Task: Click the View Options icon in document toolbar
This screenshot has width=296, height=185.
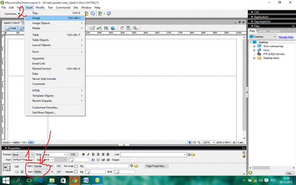Action: pyautogui.click(x=129, y=28)
